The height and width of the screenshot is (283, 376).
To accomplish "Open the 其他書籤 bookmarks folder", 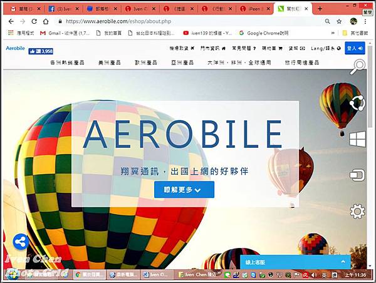I will tap(355, 33).
